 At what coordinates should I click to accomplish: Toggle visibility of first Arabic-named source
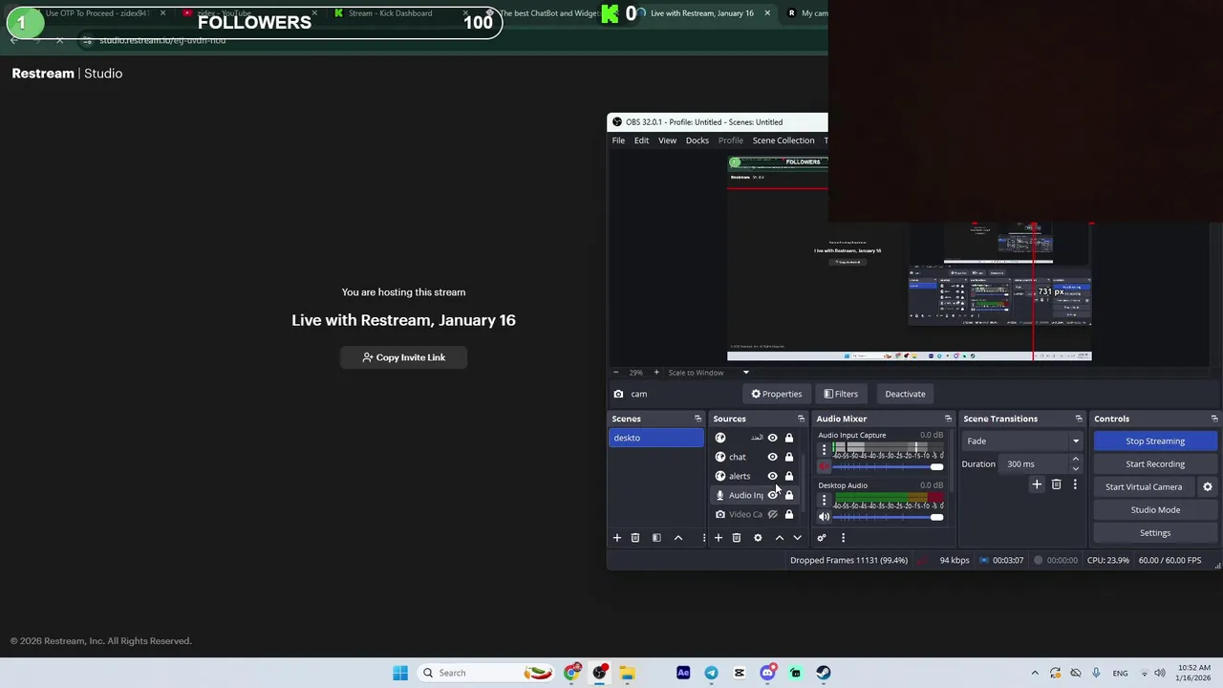coord(772,438)
